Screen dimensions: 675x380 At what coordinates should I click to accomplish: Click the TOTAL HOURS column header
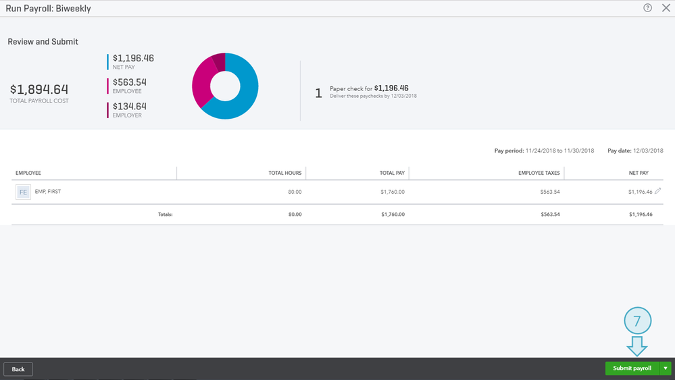pyautogui.click(x=285, y=173)
